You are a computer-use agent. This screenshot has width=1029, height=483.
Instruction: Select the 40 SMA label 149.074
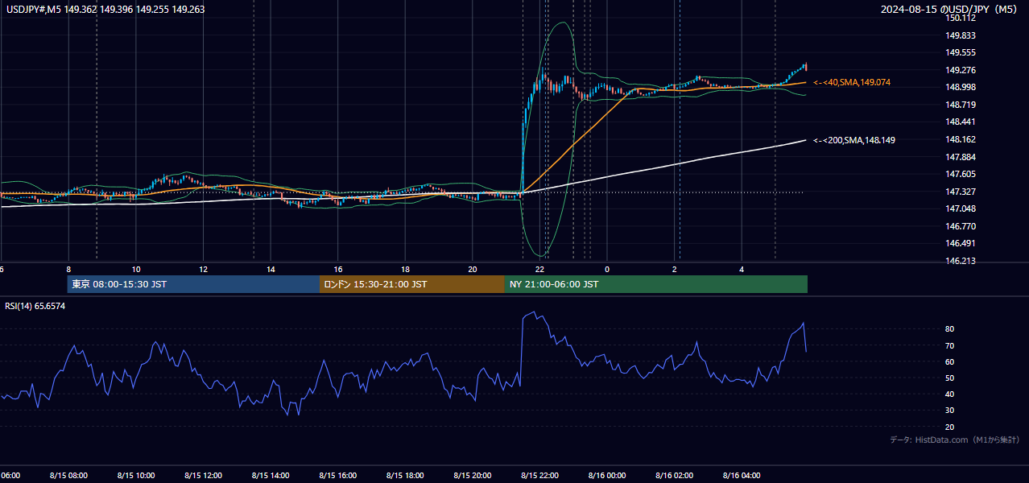coord(852,83)
